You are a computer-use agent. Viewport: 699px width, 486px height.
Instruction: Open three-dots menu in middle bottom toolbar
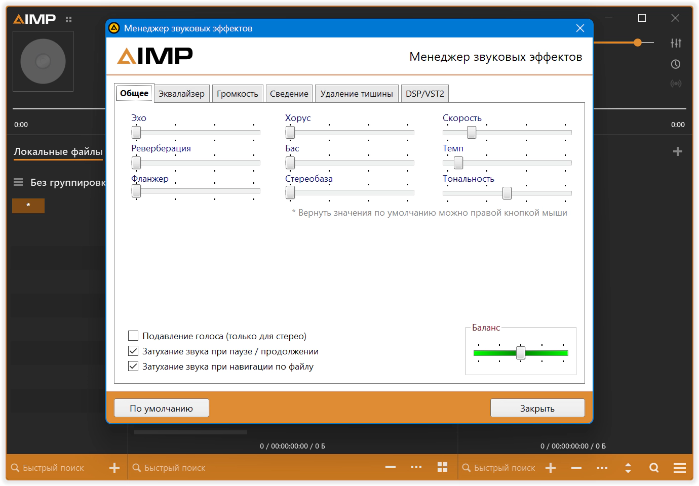(x=416, y=467)
